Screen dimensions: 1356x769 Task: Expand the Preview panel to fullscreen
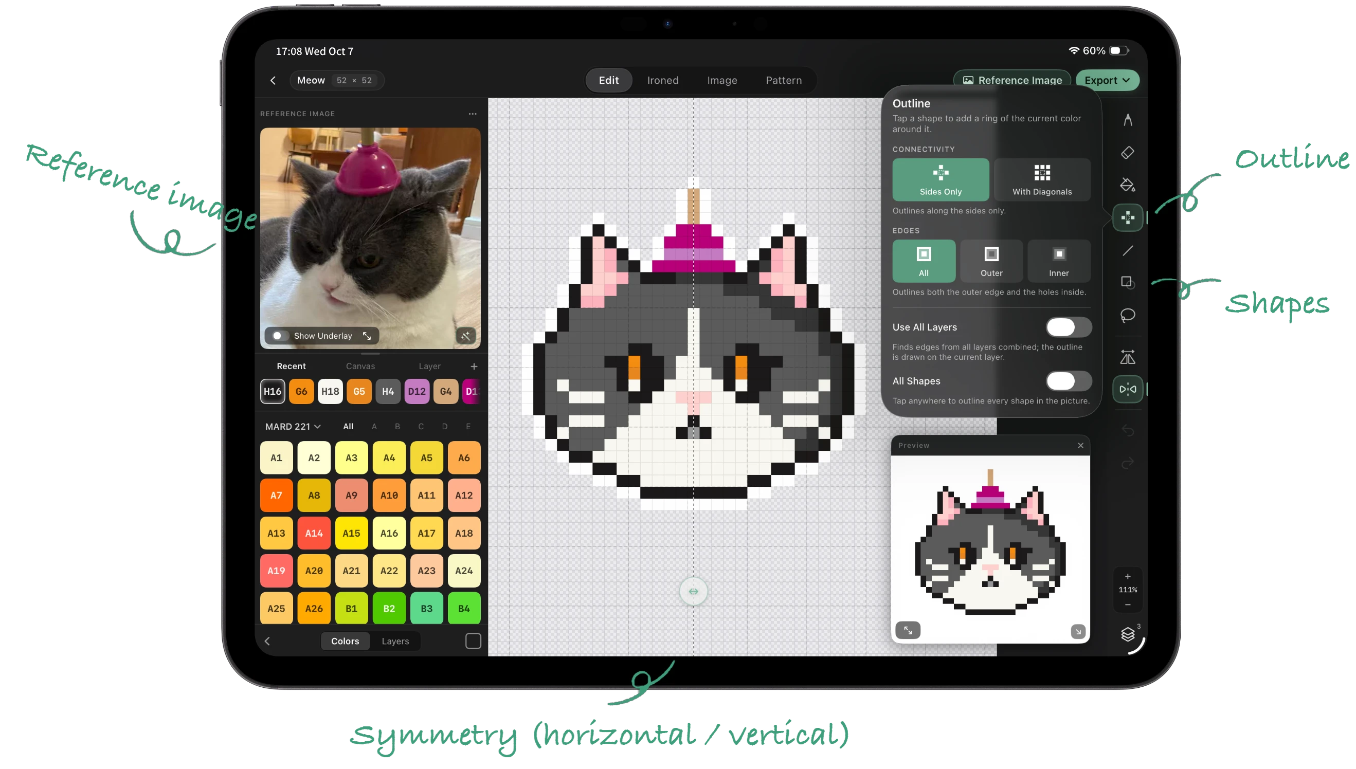point(908,631)
